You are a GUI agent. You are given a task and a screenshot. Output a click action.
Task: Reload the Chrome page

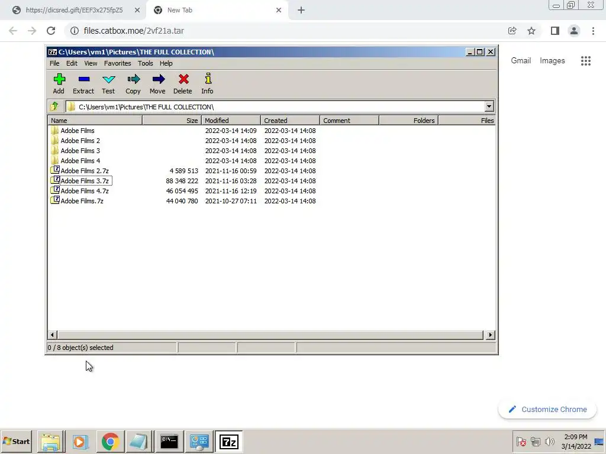[51, 31]
